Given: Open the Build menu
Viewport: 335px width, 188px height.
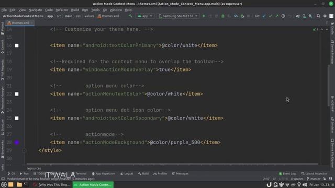Looking at the screenshot, I should 75,10.
